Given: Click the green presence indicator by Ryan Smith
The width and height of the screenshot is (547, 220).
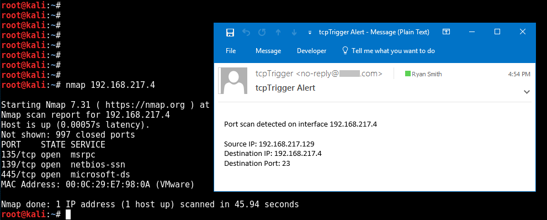Looking at the screenshot, I should pyautogui.click(x=407, y=74).
